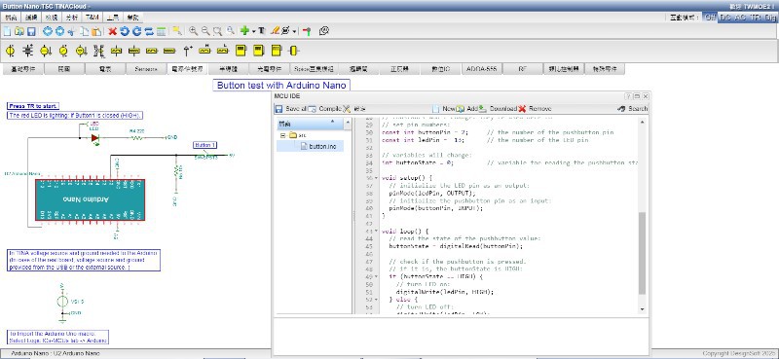Click the Cut scissors icon
The image size is (779, 359).
[x=71, y=31]
